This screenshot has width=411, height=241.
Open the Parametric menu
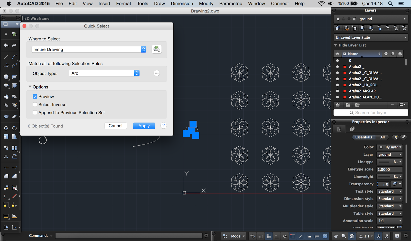click(230, 4)
